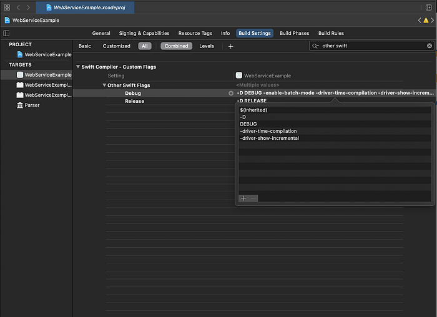Switch to the Levels view
Viewport: 437px width, 317px height.
tap(207, 46)
